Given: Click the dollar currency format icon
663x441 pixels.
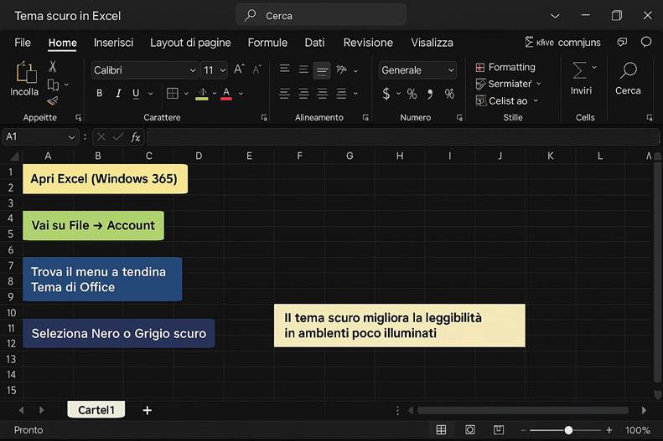Looking at the screenshot, I should (x=386, y=93).
